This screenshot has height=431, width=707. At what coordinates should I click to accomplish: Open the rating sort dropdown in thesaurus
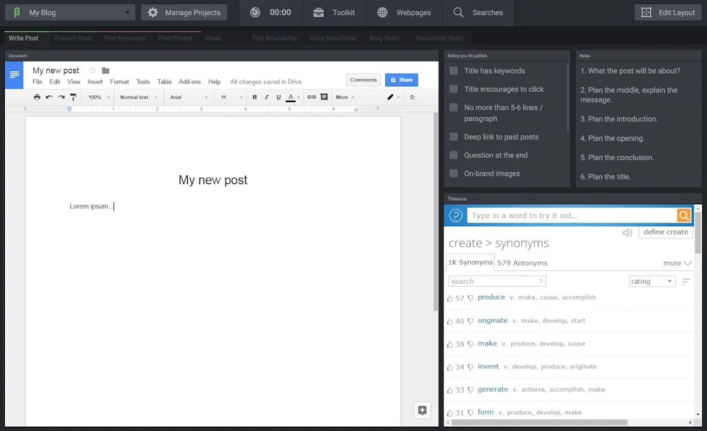click(651, 281)
